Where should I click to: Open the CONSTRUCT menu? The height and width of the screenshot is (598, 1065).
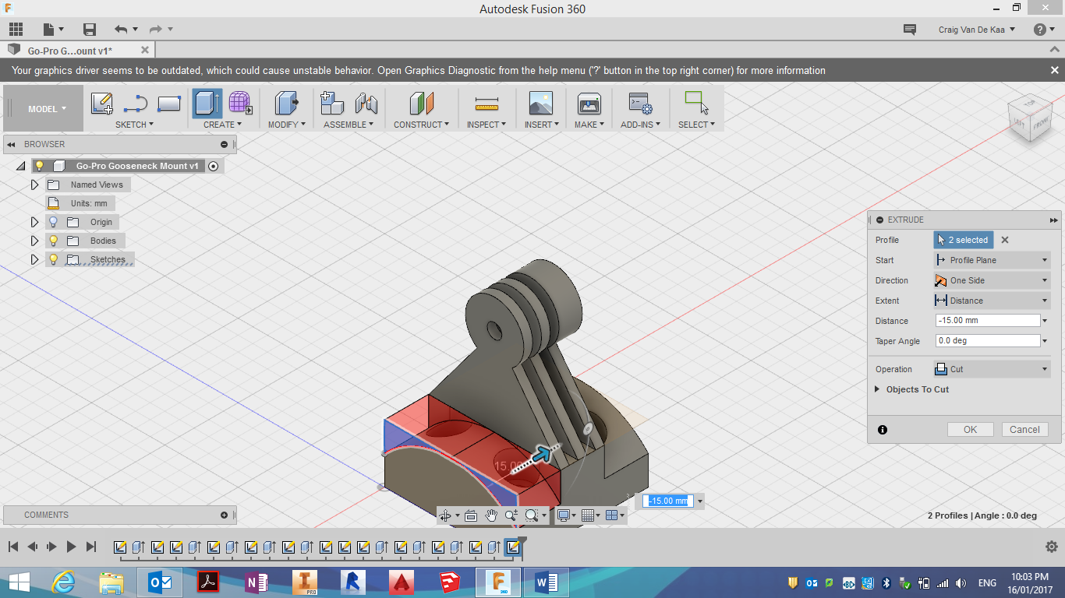[421, 125]
